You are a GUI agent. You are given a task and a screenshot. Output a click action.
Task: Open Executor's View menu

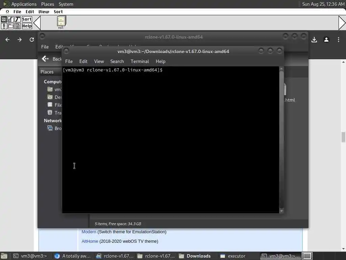click(x=44, y=12)
